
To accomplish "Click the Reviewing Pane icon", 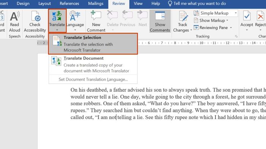I will pyautogui.click(x=196, y=28).
